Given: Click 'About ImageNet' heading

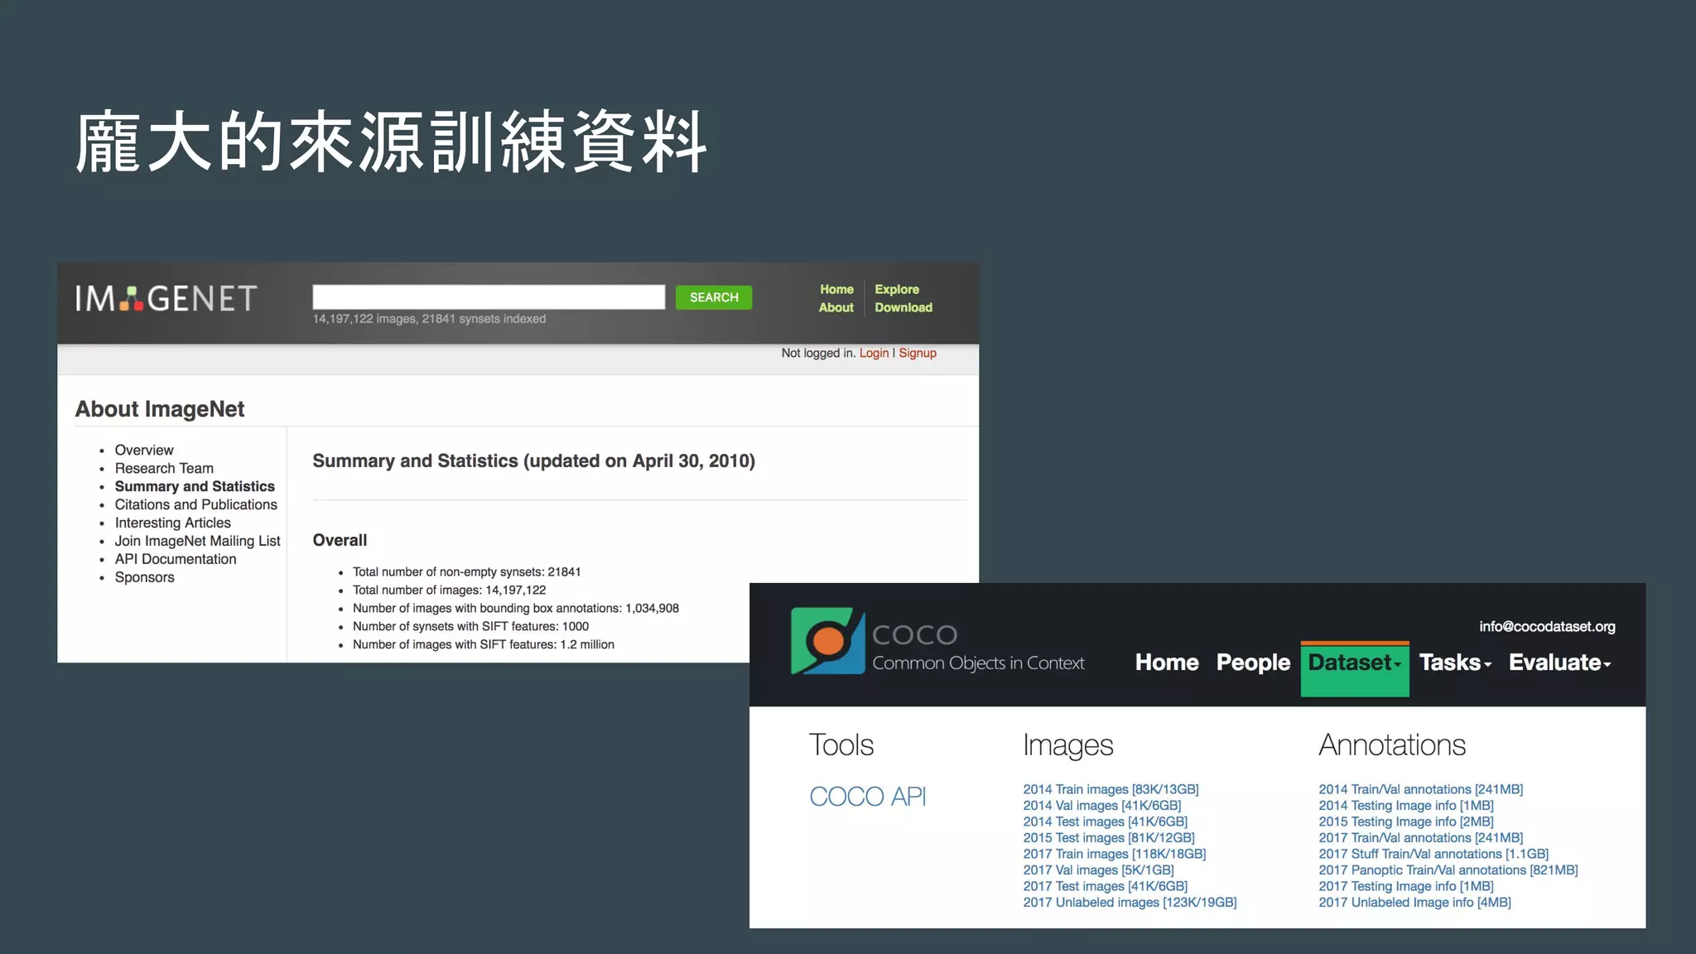Looking at the screenshot, I should click(x=160, y=409).
